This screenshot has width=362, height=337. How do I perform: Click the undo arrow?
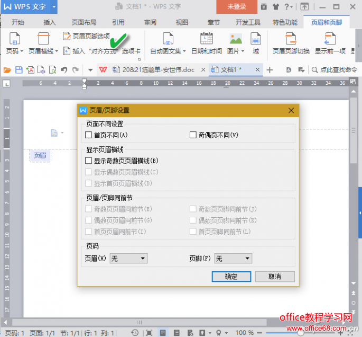(64, 70)
